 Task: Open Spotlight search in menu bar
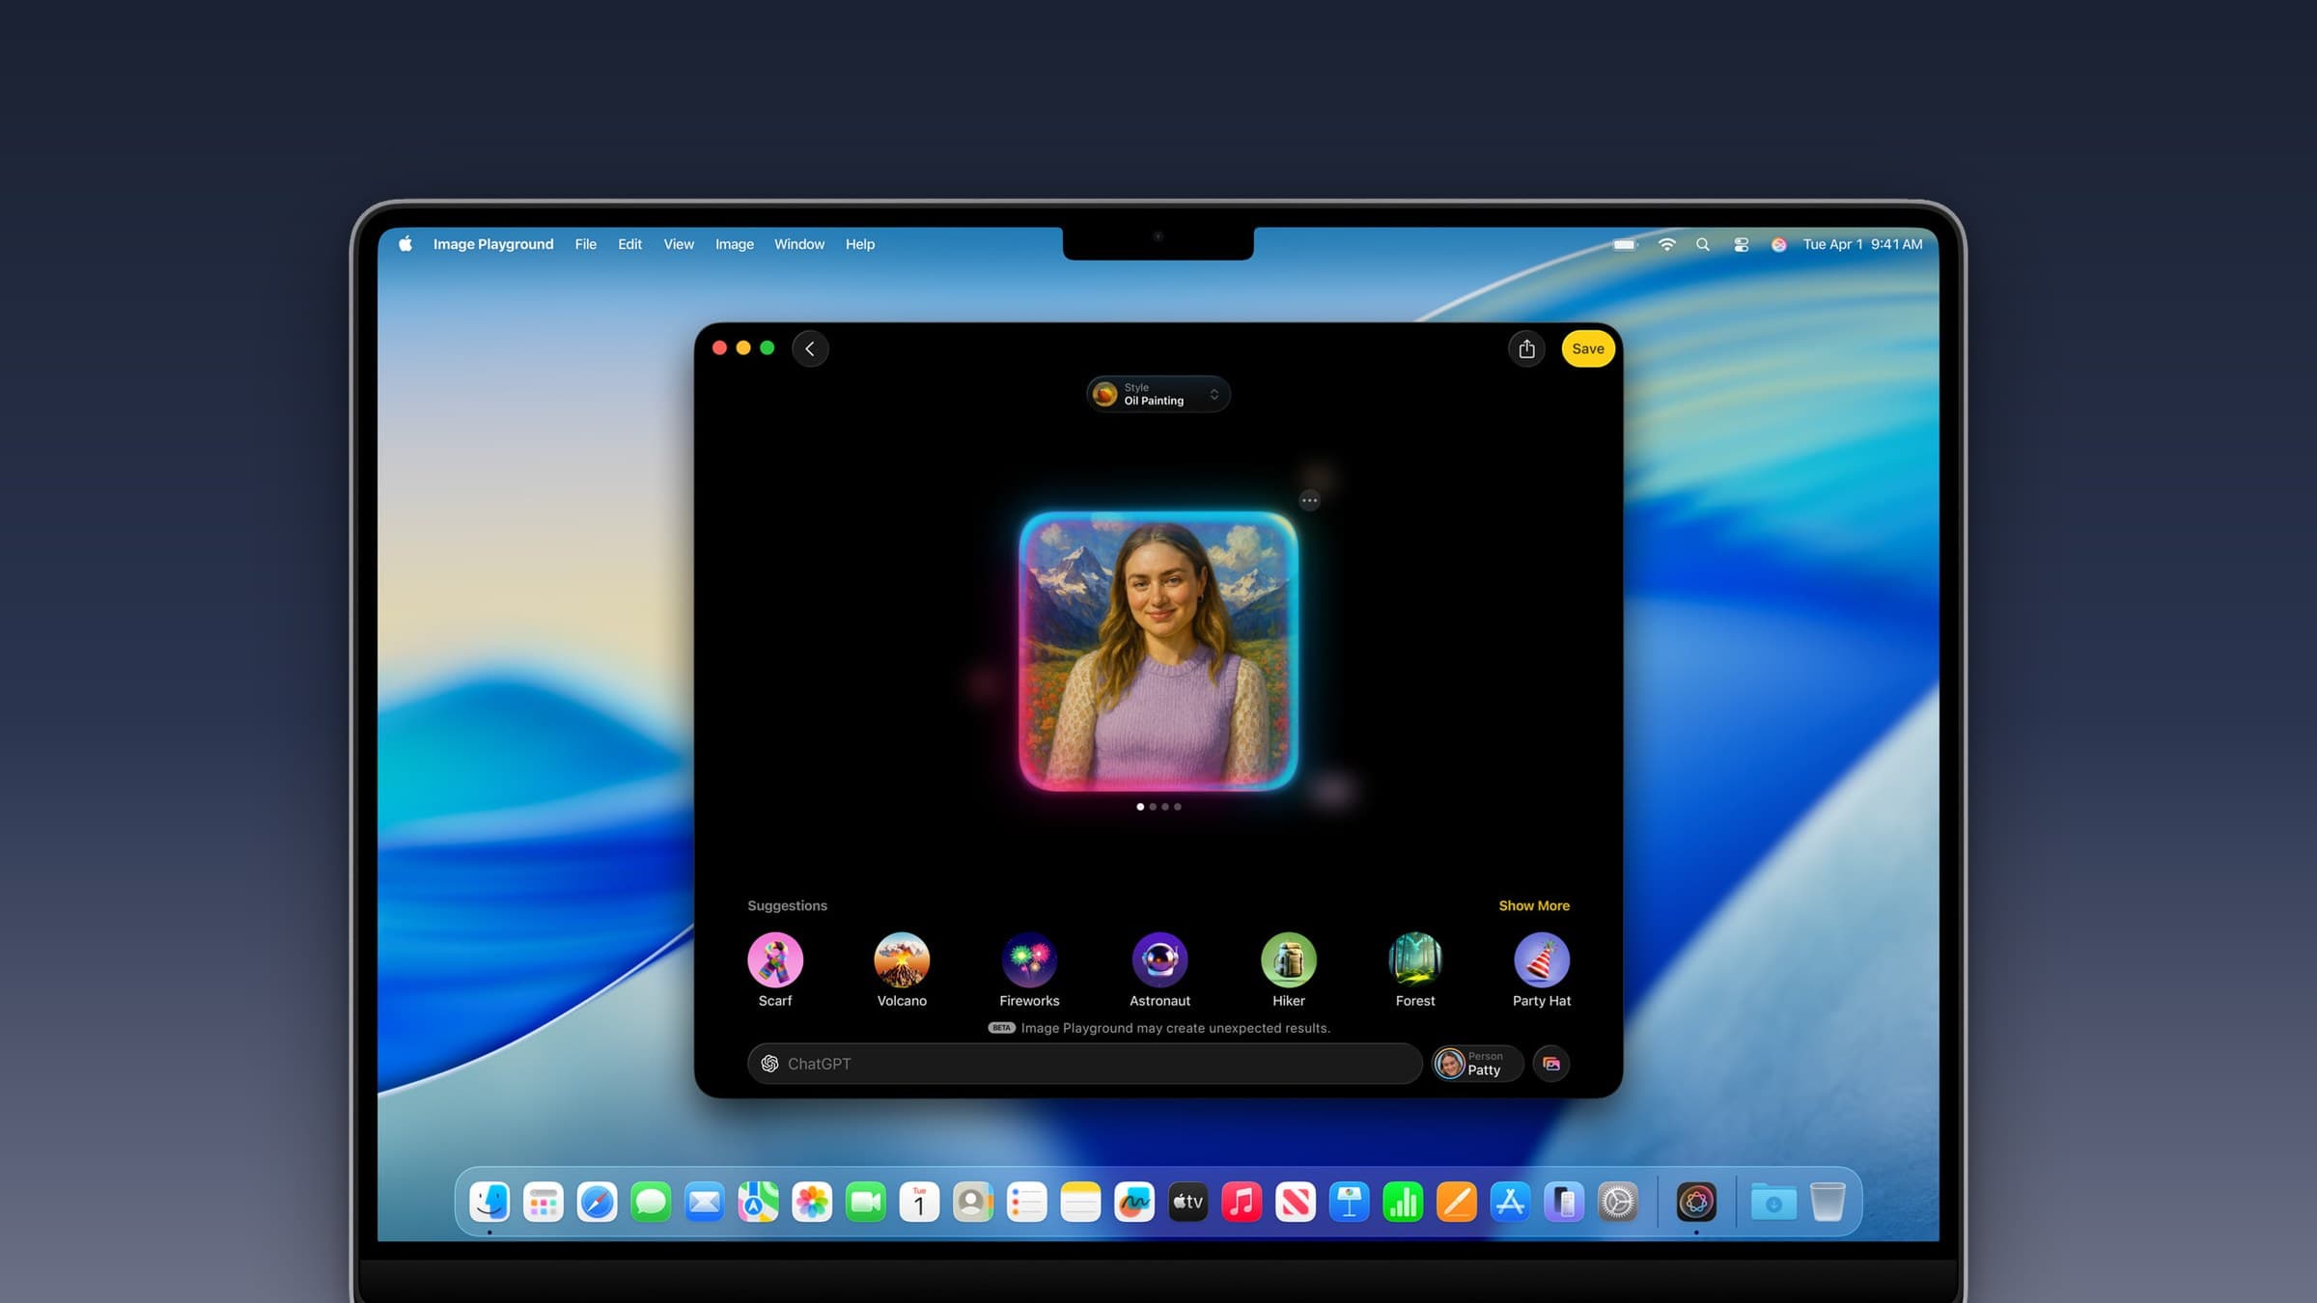1703,244
